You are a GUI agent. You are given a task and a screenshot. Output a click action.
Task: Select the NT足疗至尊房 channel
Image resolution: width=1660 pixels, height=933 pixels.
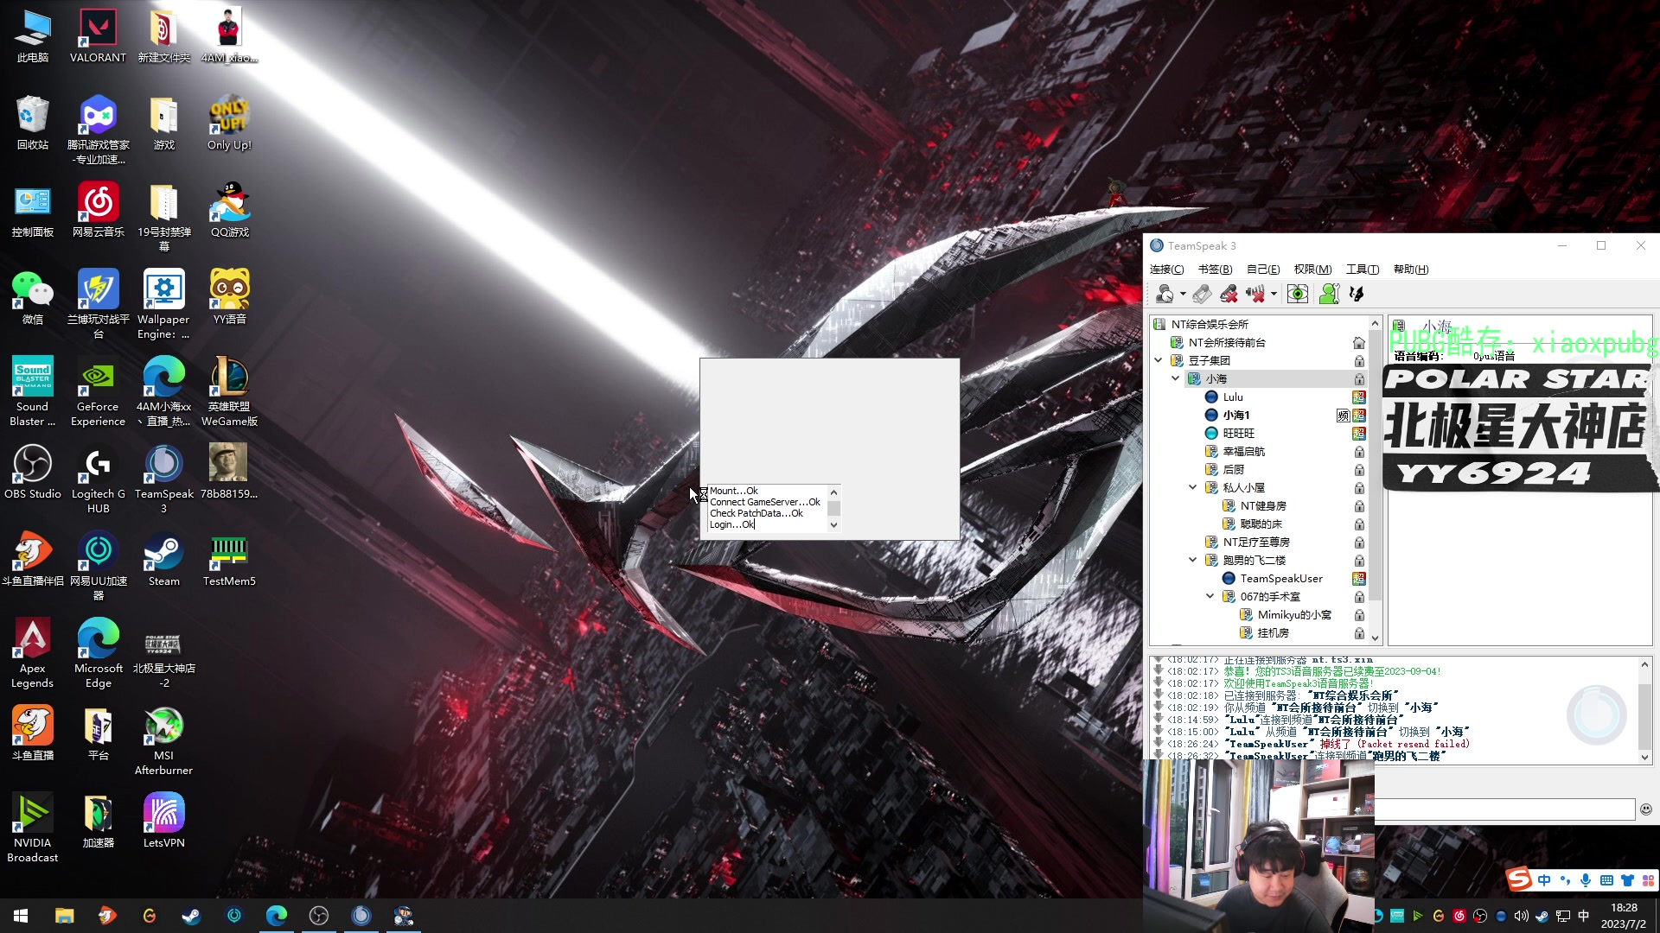coord(1255,543)
